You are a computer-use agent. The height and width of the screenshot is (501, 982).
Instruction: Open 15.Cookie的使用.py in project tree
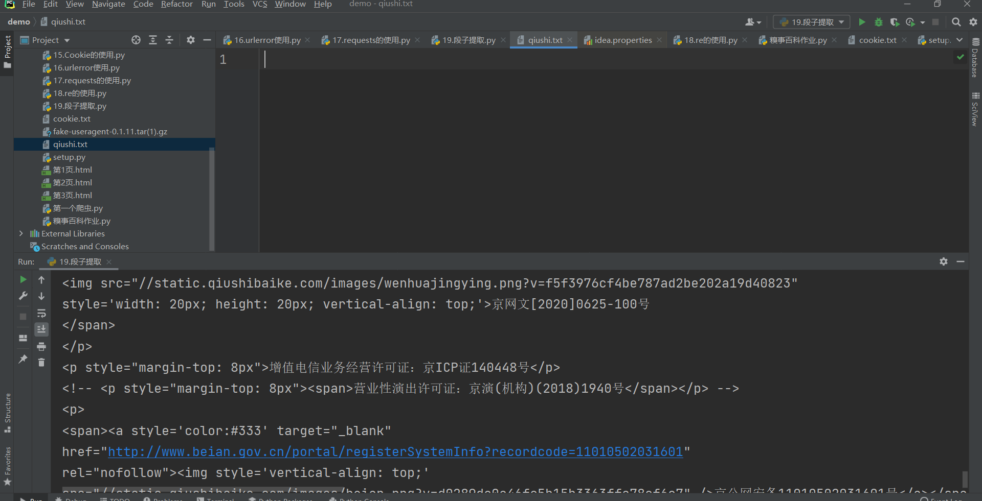click(x=88, y=55)
